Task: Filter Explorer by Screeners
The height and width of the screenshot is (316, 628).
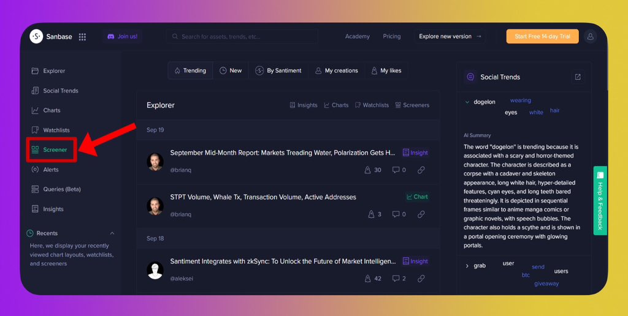Action: pos(412,105)
